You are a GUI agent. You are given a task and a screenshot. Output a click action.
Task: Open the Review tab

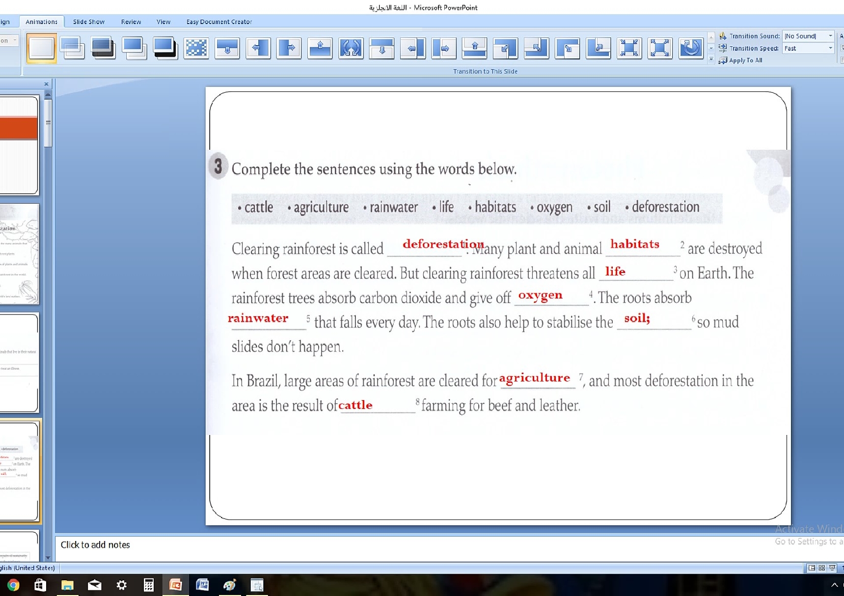tap(131, 22)
